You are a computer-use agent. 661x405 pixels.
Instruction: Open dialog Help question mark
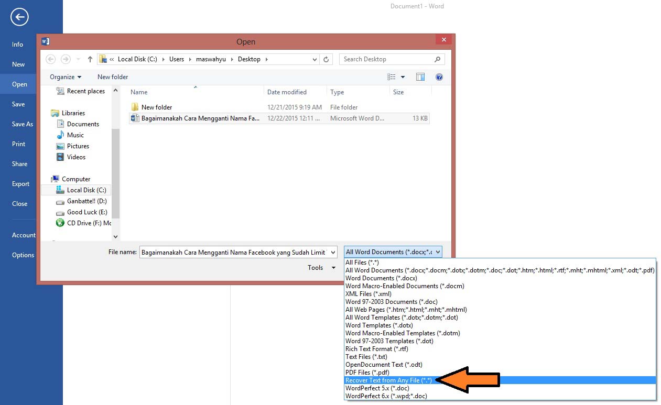(x=439, y=77)
